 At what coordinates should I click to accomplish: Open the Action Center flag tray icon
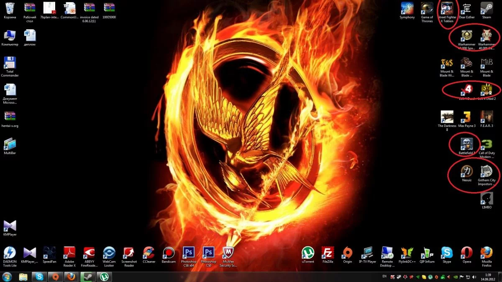(461, 277)
